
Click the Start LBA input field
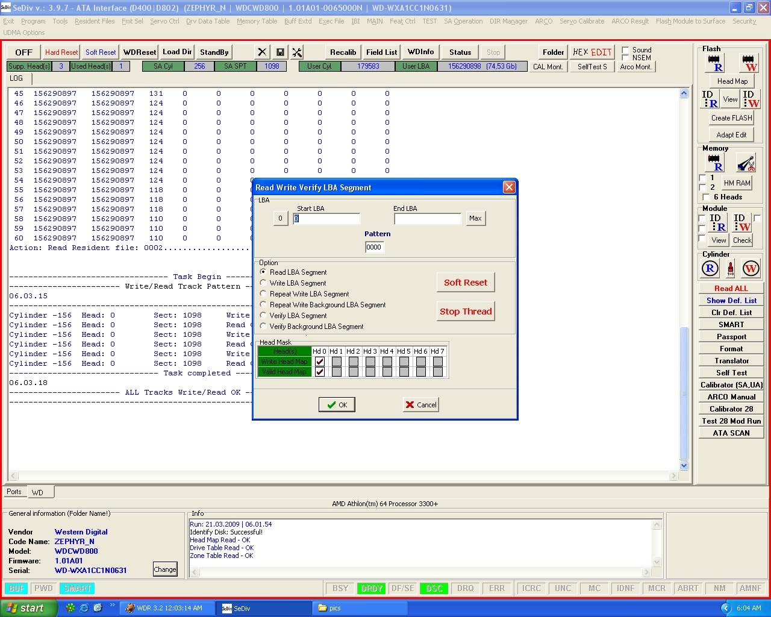(326, 219)
